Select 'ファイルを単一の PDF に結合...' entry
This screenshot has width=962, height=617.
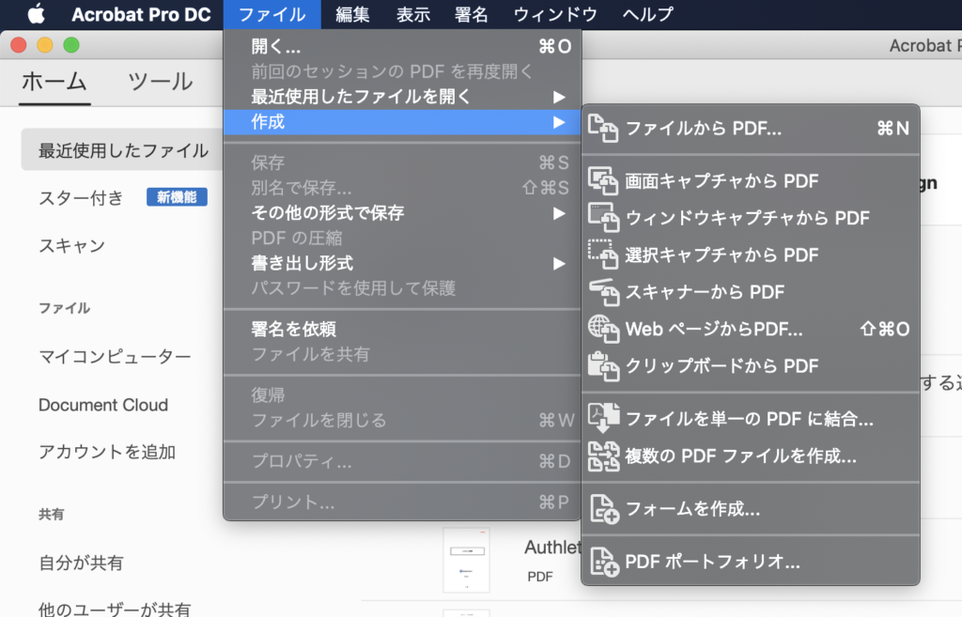click(751, 418)
